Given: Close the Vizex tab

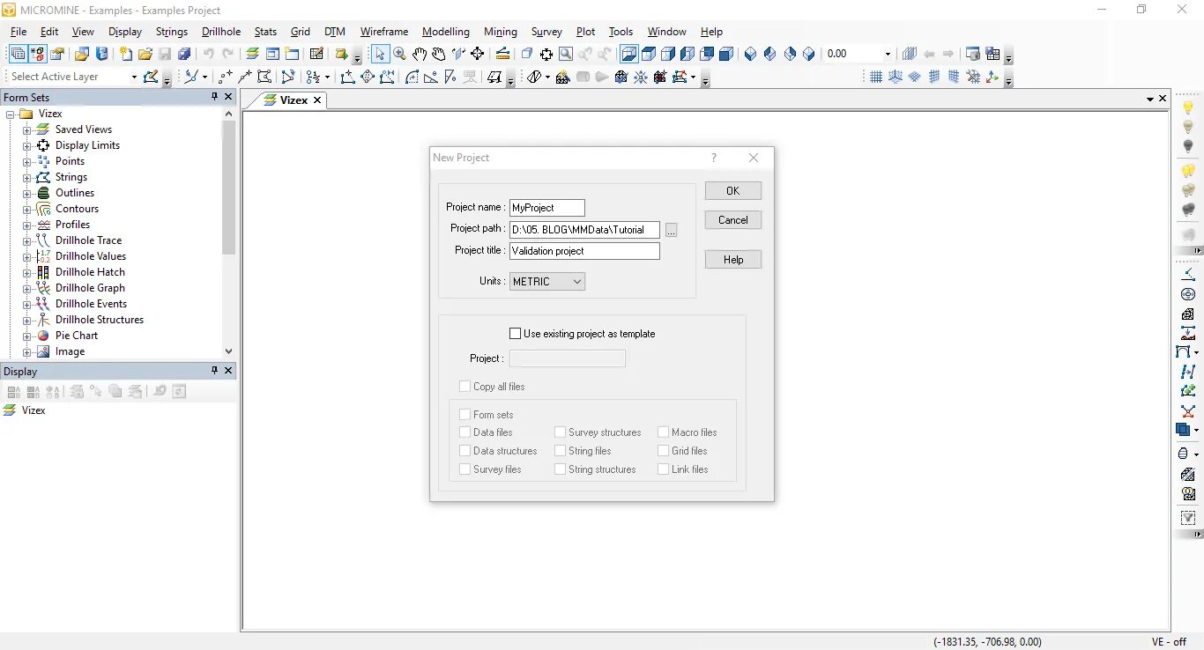Looking at the screenshot, I should click(x=317, y=100).
